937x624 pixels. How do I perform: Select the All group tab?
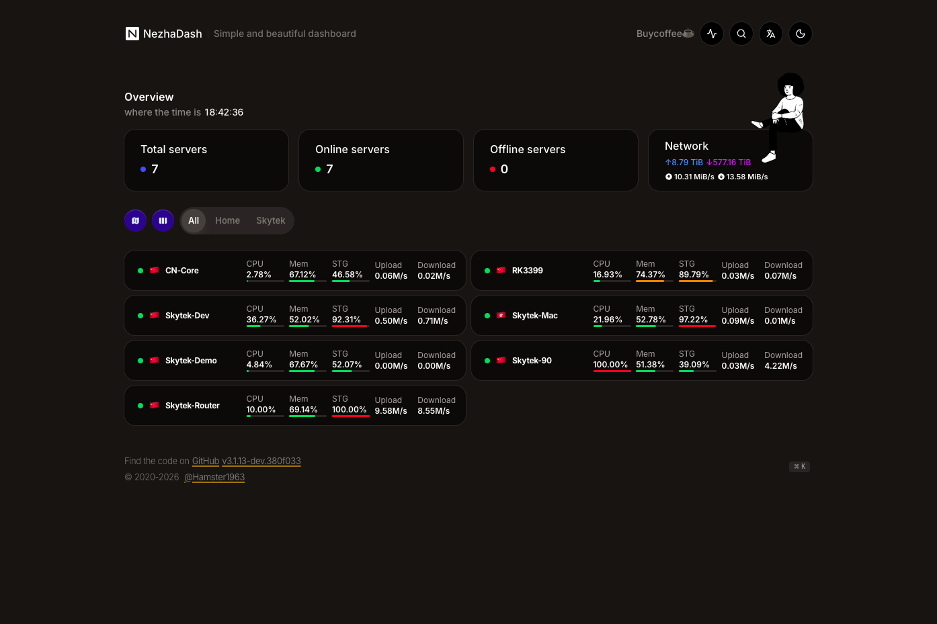click(x=194, y=220)
